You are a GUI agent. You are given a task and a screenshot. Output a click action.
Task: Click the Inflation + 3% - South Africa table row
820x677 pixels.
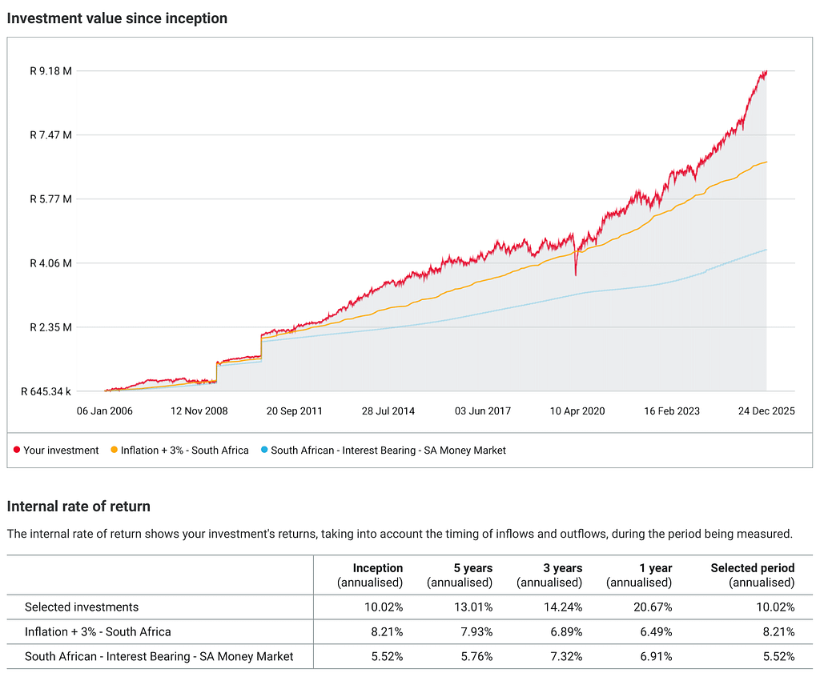pos(409,631)
